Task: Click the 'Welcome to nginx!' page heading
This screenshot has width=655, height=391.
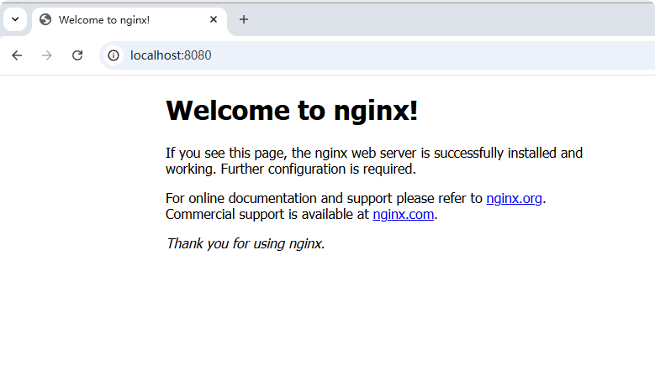Action: click(292, 111)
